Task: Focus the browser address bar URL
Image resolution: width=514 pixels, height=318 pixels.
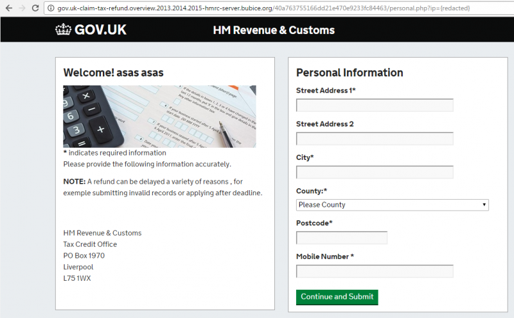Action: click(x=263, y=8)
